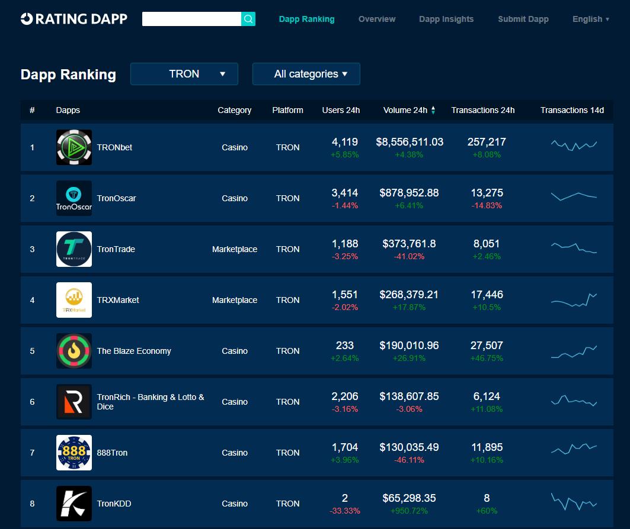Image resolution: width=630 pixels, height=529 pixels.
Task: Click the Transactions 24h column header
Action: pyautogui.click(x=483, y=110)
